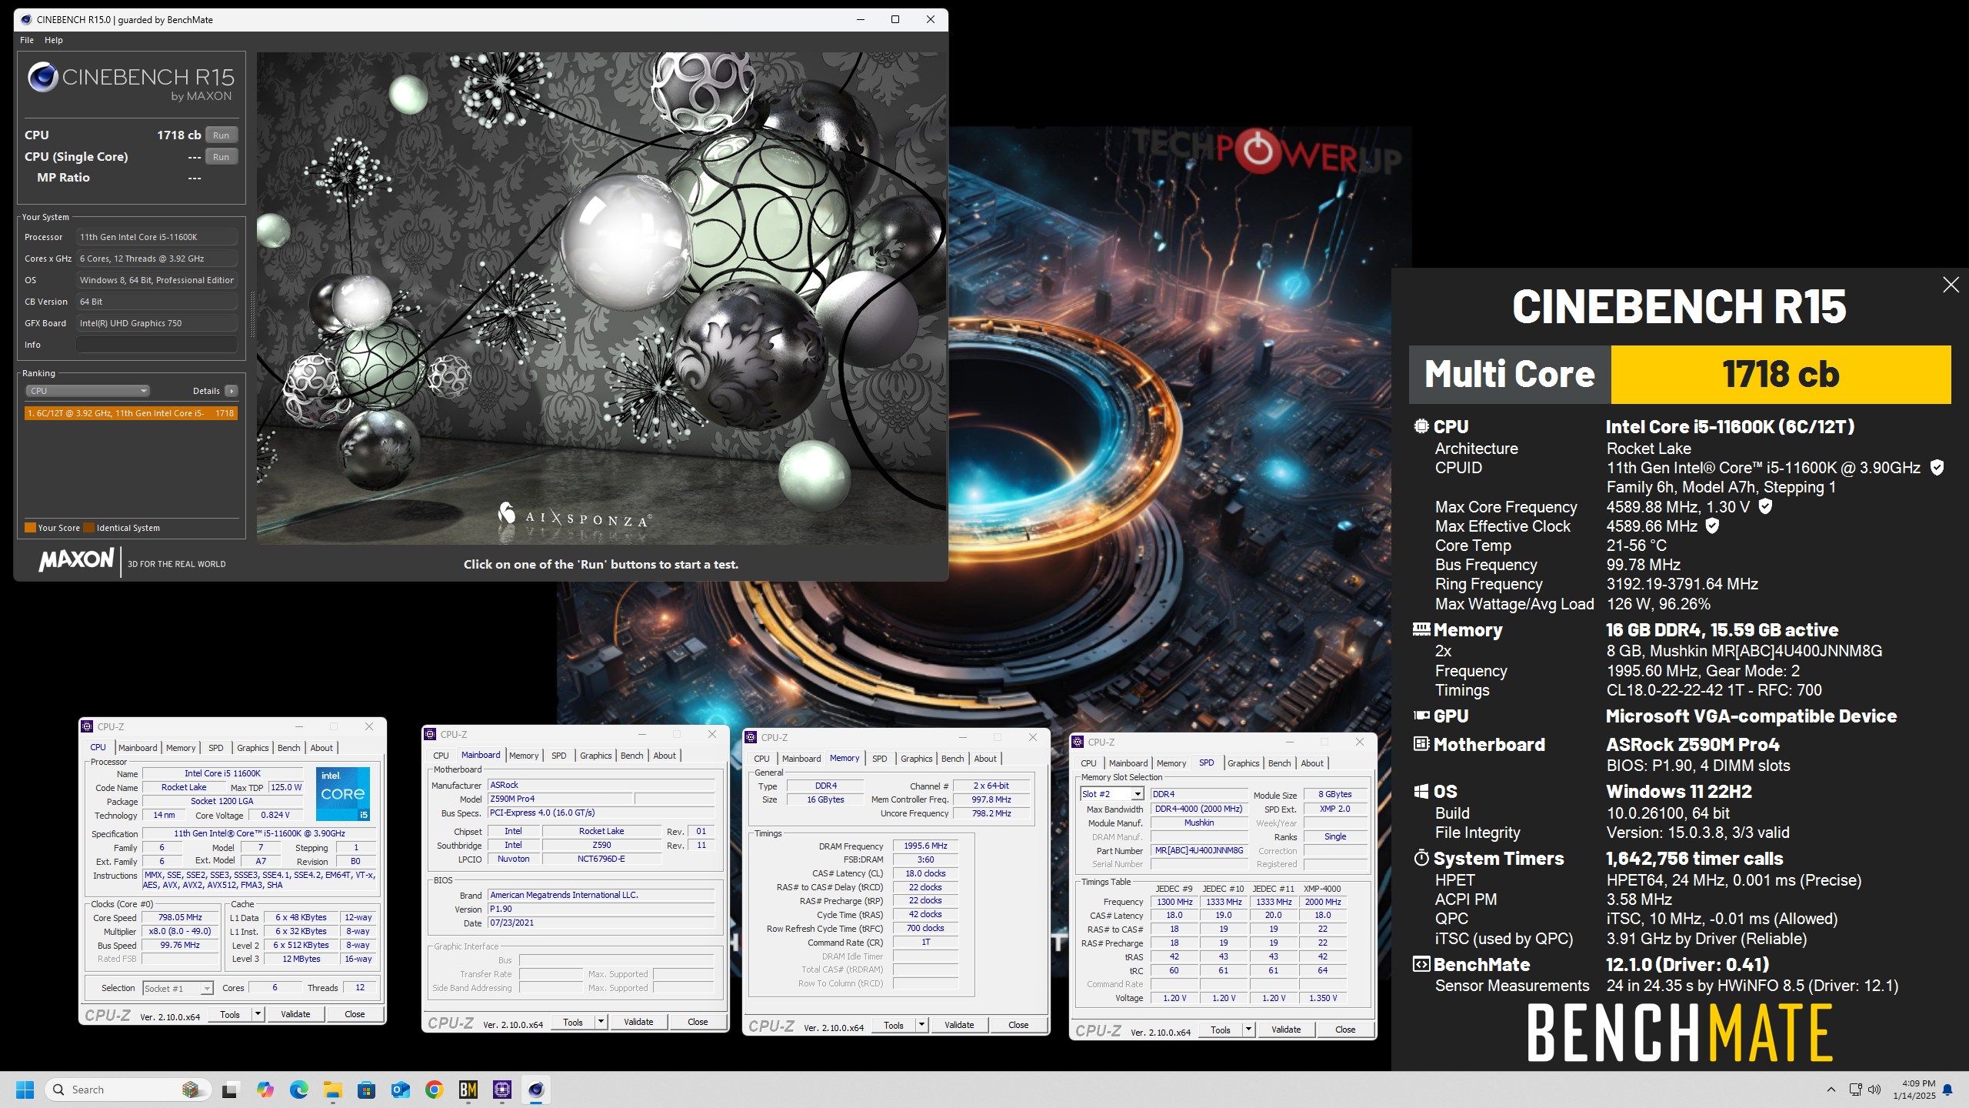The image size is (1969, 1108).
Task: Click the taskbar Search box
Action: click(x=128, y=1090)
